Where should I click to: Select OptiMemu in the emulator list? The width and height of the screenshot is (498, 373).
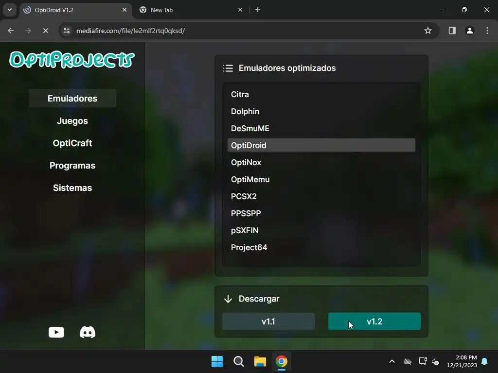coord(321,179)
